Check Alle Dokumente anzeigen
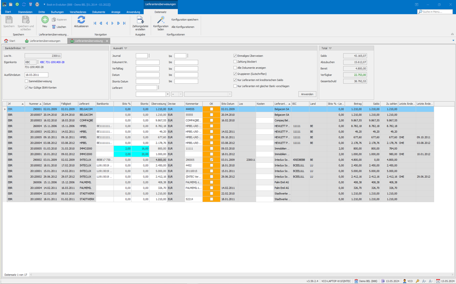The height and width of the screenshot is (284, 456). [235, 68]
